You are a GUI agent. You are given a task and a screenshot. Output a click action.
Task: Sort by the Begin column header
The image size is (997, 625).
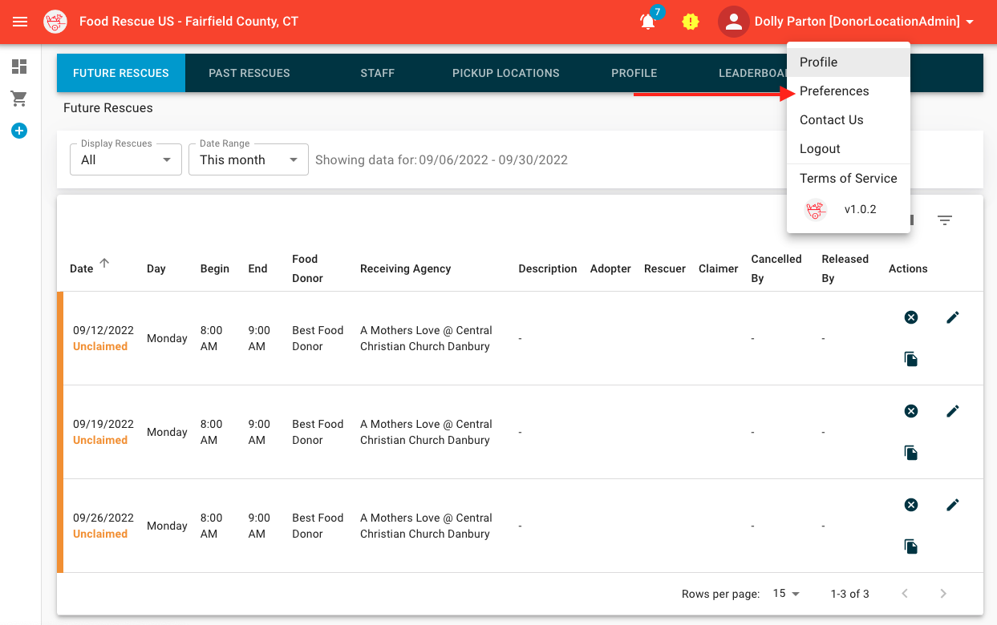(x=215, y=269)
